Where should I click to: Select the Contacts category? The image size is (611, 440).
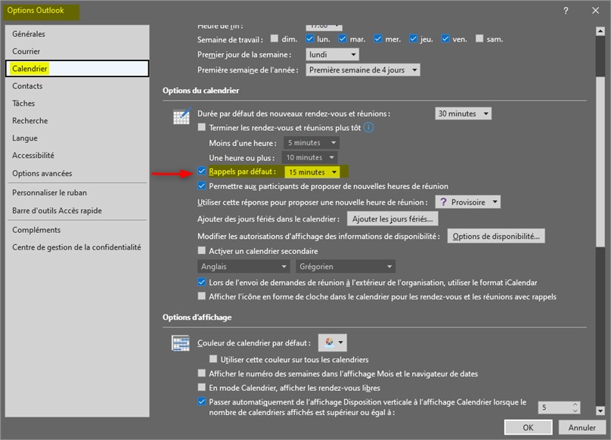click(77, 86)
